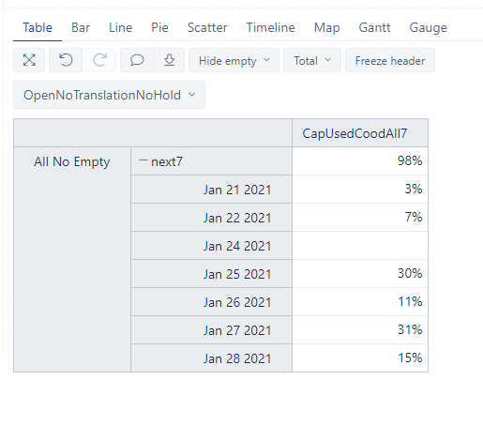The width and height of the screenshot is (483, 426).
Task: Collapse the next7 row group
Action: pyautogui.click(x=143, y=160)
